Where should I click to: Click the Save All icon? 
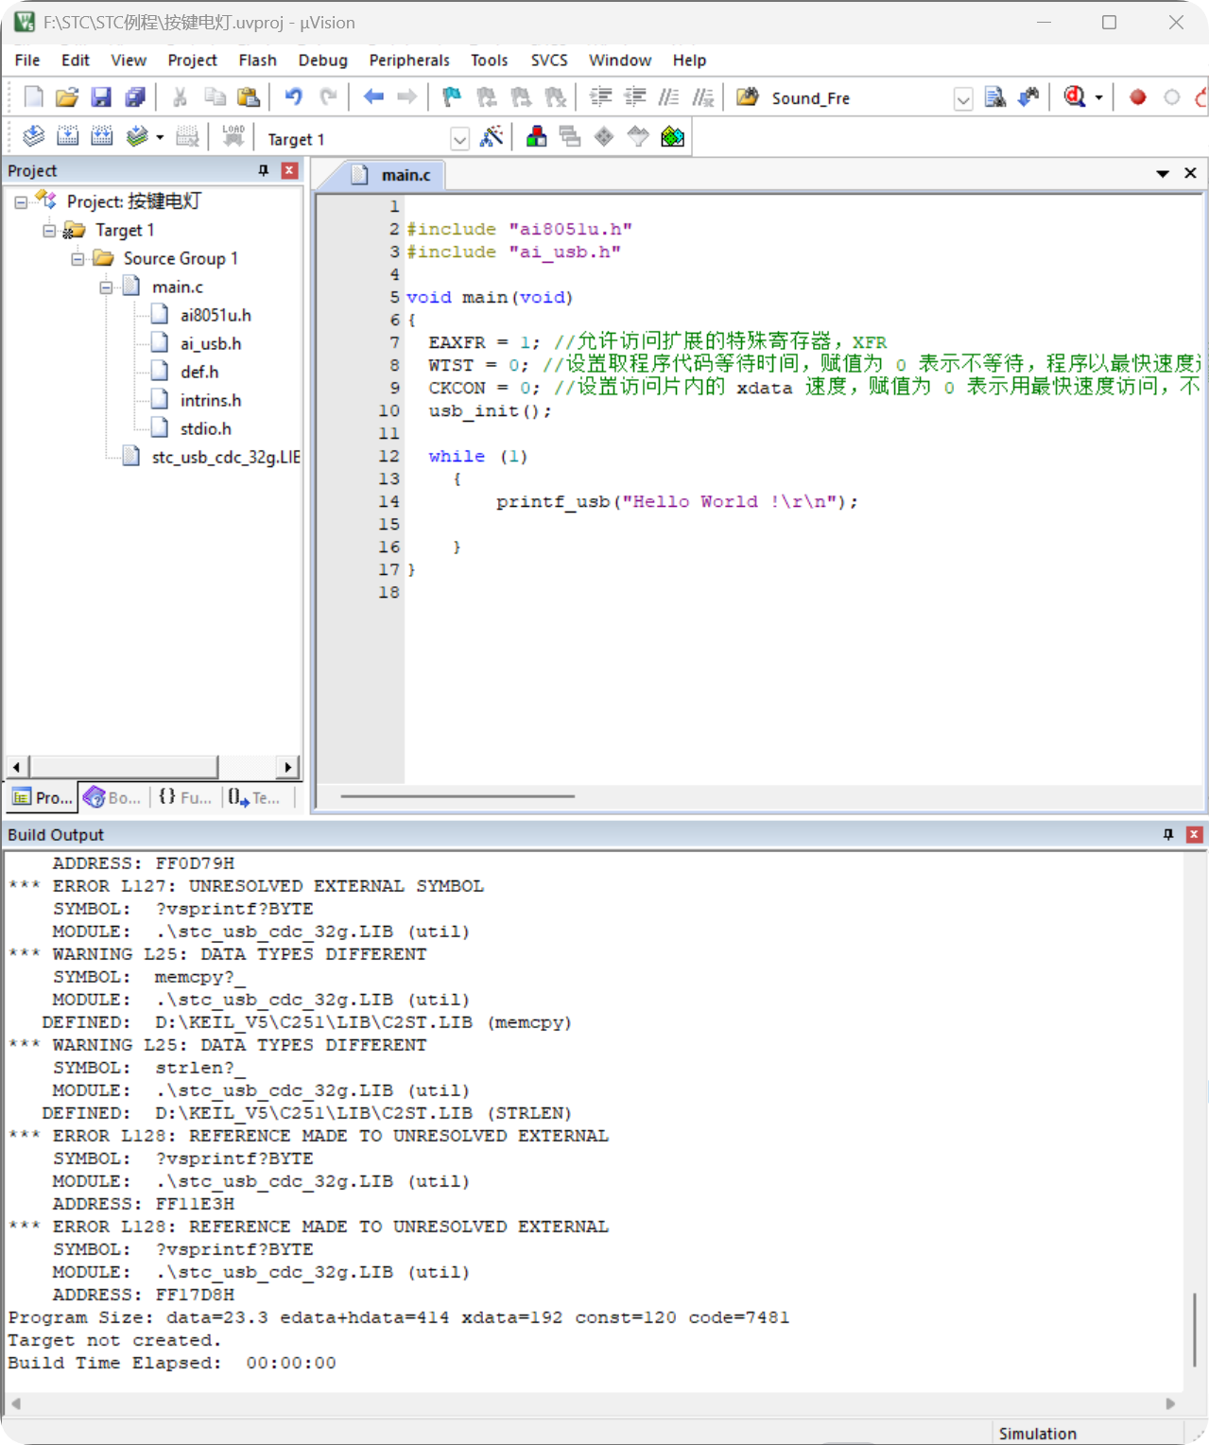tap(135, 97)
